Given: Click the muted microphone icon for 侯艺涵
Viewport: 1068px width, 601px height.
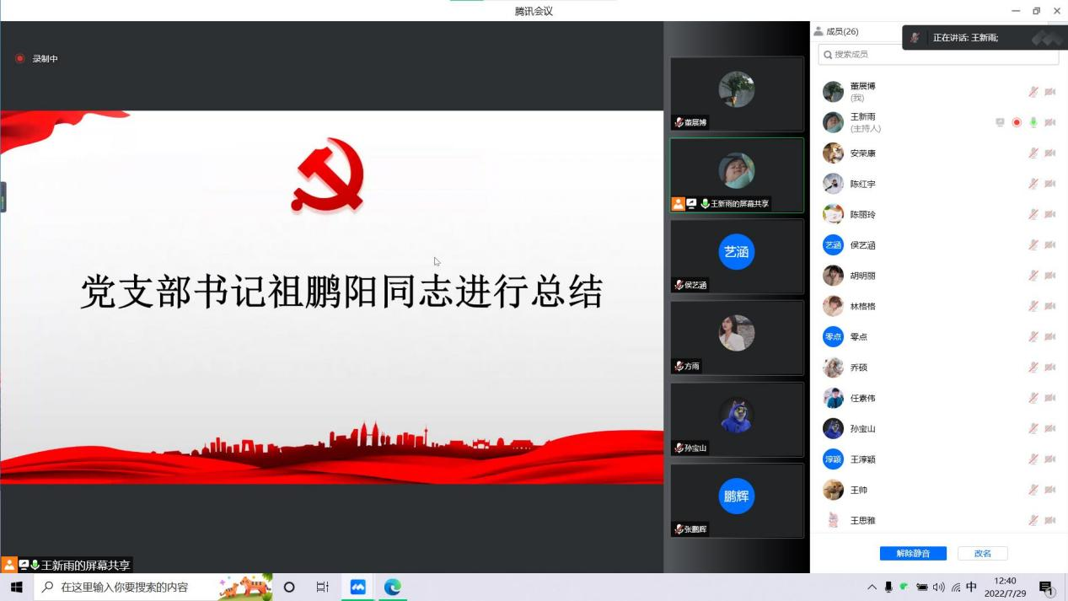Looking at the screenshot, I should click(x=1033, y=245).
